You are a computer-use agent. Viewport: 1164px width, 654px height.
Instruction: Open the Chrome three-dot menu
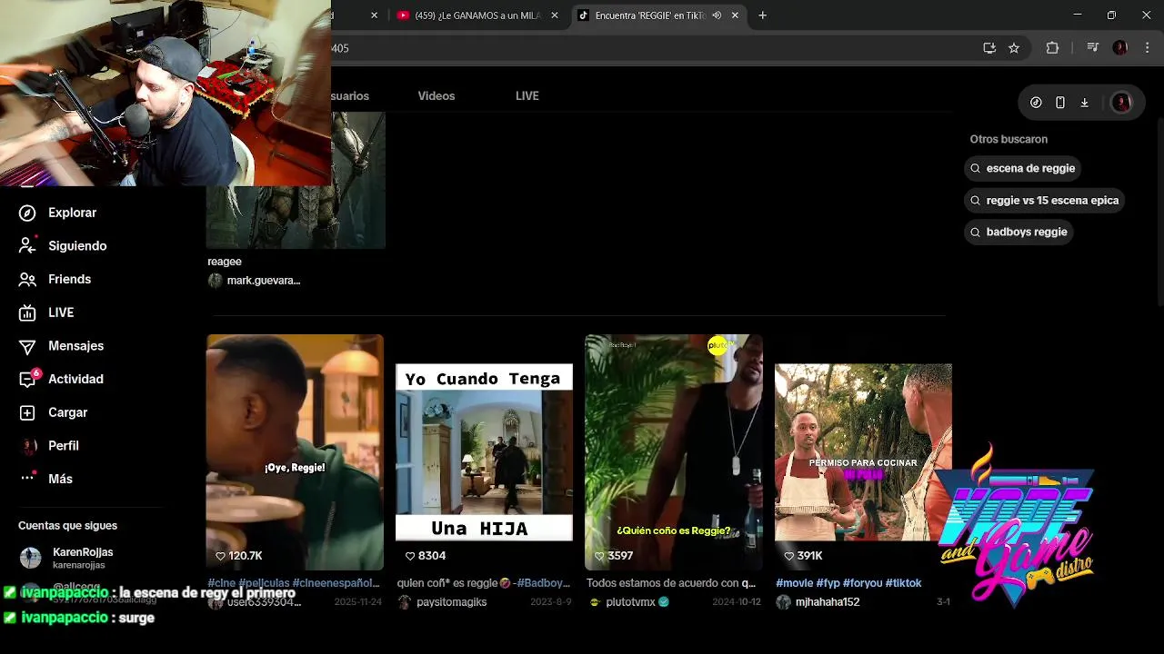1147,48
